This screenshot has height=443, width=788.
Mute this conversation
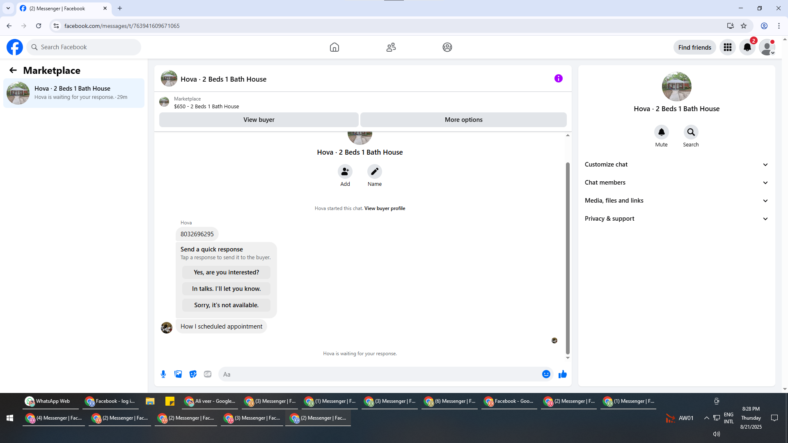point(661,132)
